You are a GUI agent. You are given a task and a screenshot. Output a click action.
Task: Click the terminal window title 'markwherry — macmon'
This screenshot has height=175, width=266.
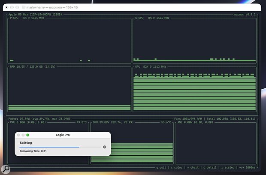coord(52,7)
